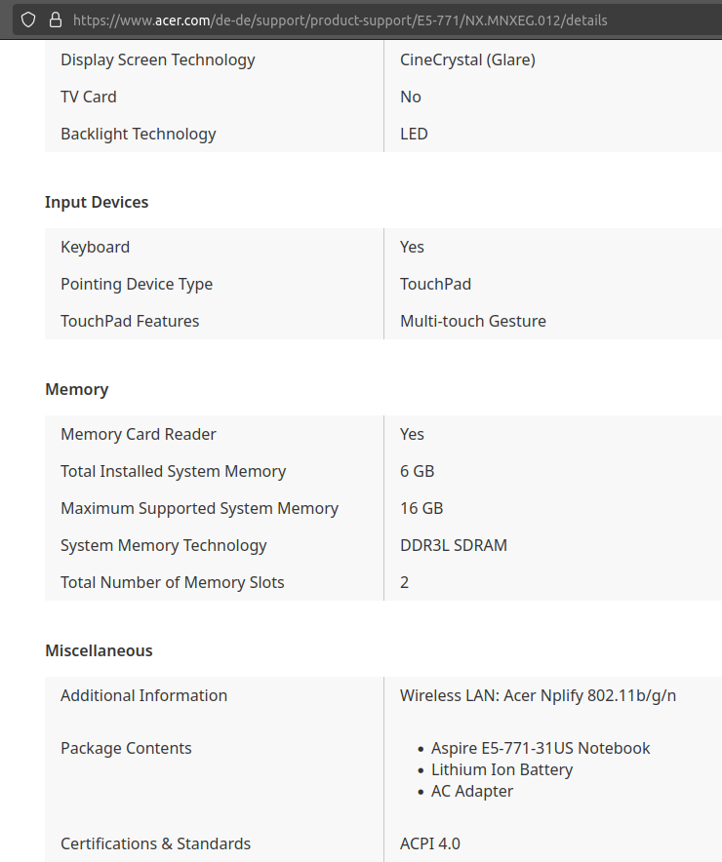Click the ACPI 4.0 certification value
The height and width of the screenshot is (862, 722).
pyautogui.click(x=430, y=843)
